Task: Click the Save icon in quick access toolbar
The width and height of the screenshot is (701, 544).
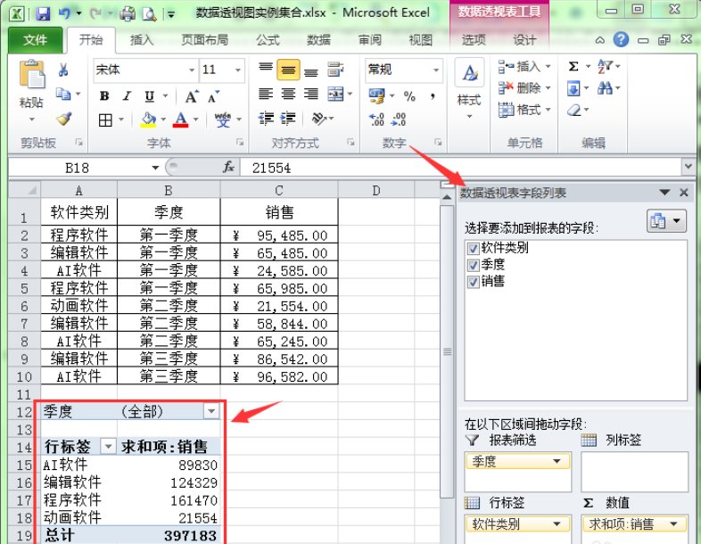Action: tap(43, 13)
